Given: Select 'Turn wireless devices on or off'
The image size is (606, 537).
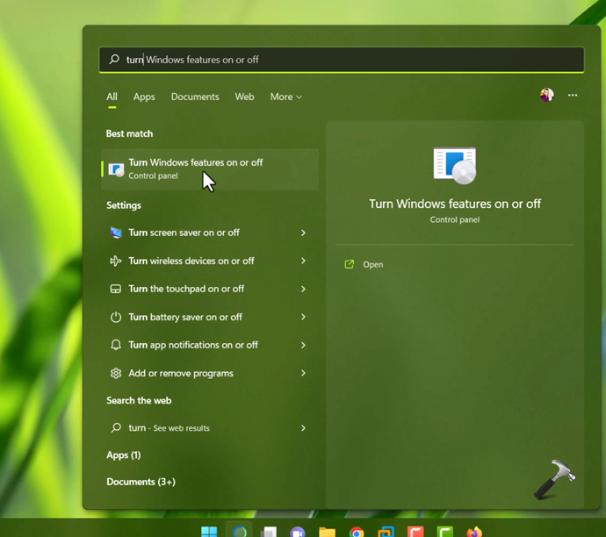Looking at the screenshot, I should pos(210,261).
